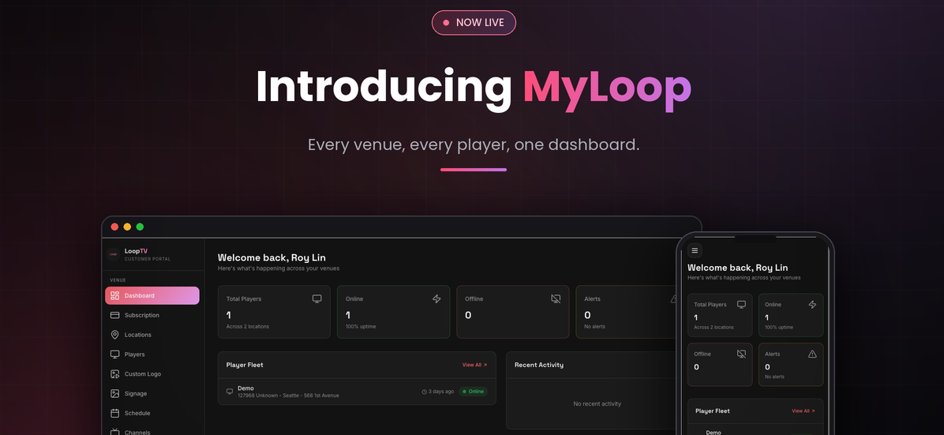Open Subscription in the sidebar

[152, 315]
